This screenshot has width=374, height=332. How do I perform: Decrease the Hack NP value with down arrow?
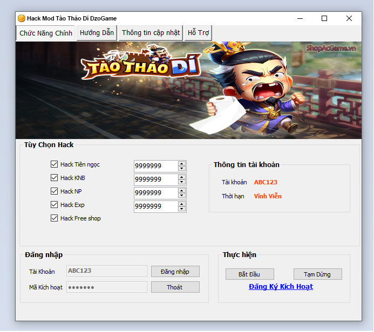[x=182, y=196]
